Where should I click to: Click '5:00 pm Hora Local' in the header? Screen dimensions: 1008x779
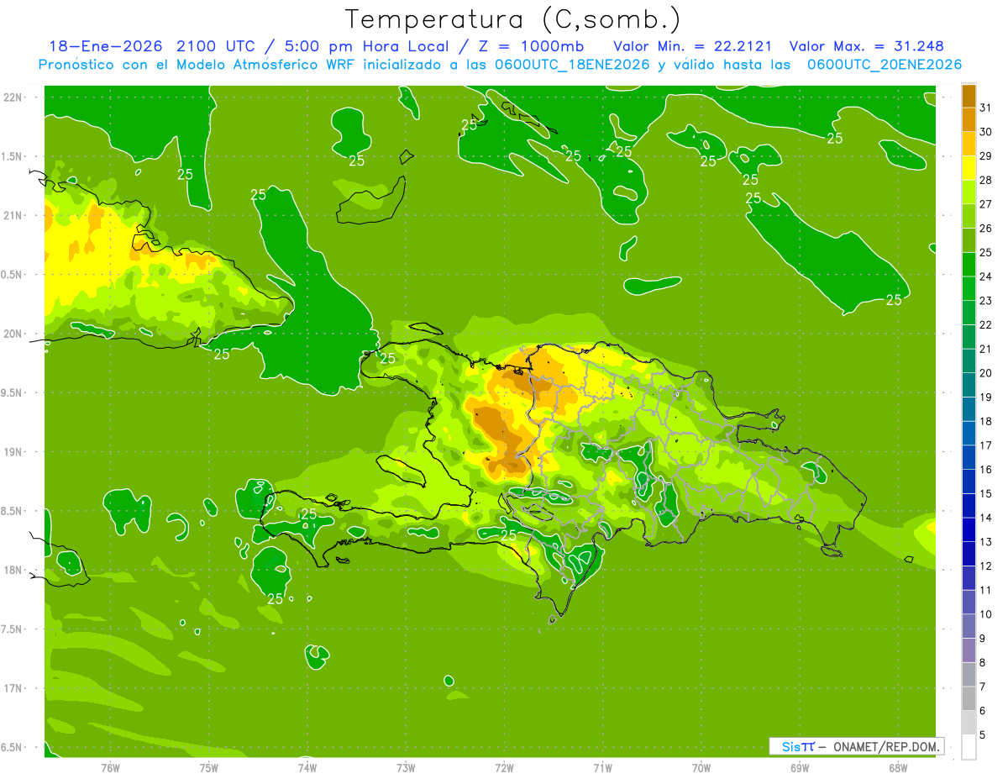365,45
